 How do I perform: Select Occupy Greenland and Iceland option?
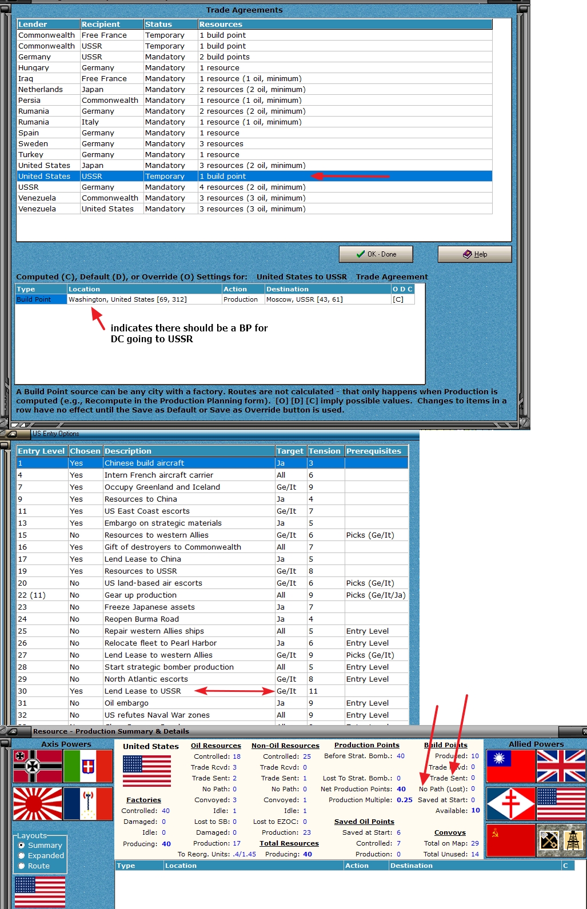tap(213, 487)
